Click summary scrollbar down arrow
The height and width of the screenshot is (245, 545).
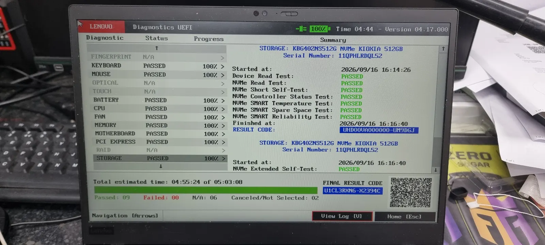(x=435, y=169)
